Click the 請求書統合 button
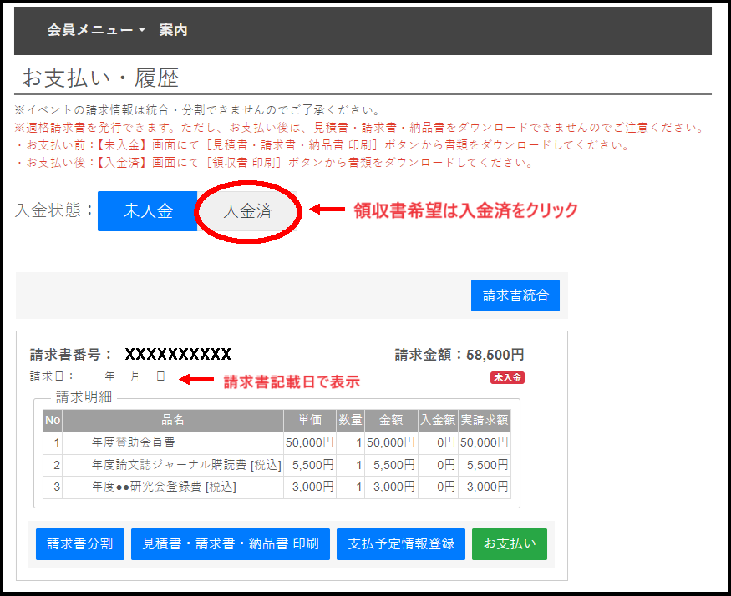 515,295
